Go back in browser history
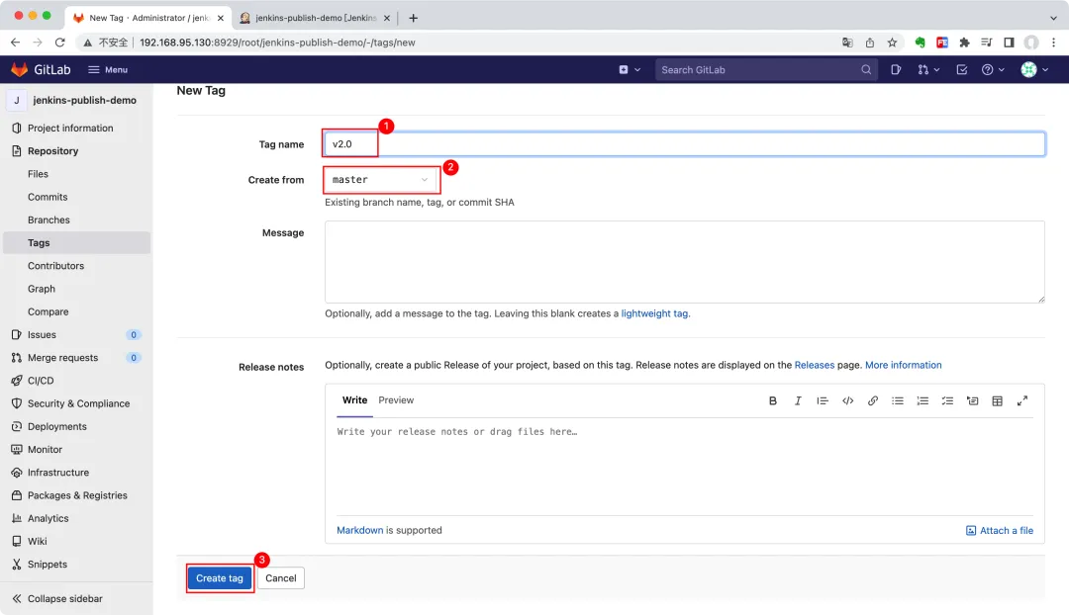Image resolution: width=1069 pixels, height=615 pixels. coord(15,43)
